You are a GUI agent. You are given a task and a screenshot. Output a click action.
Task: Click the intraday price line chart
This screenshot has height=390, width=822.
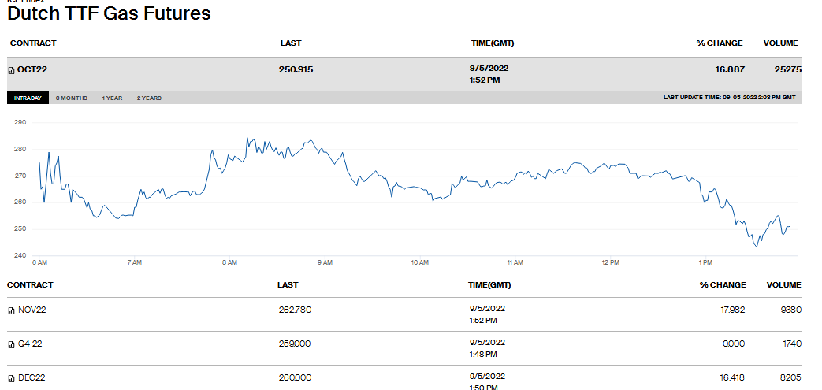point(414,189)
